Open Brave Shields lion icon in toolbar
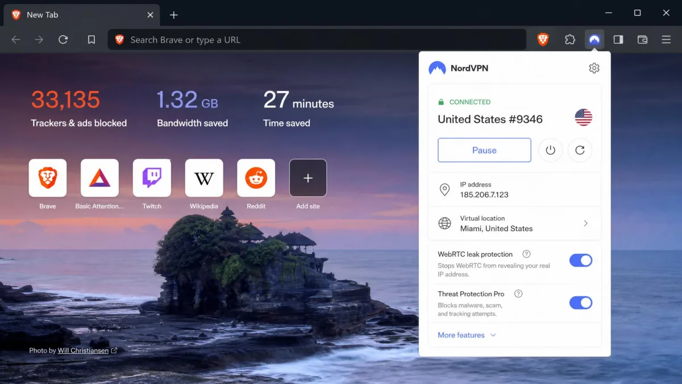This screenshot has height=384, width=682. tap(543, 39)
